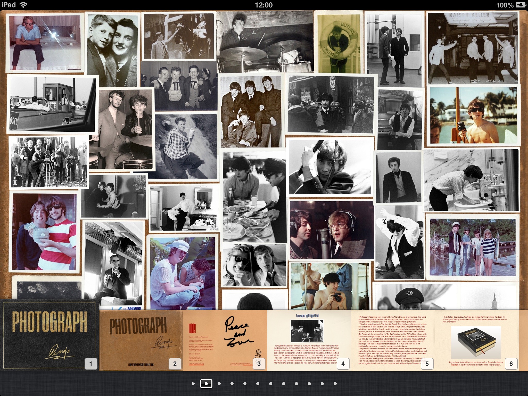Open photo of man holding drumsticks at the drums
This screenshot has width=528, height=396.
[x=122, y=129]
